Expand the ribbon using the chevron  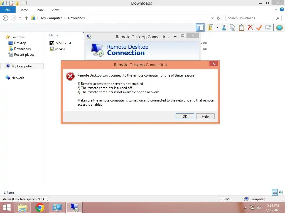(276, 10)
